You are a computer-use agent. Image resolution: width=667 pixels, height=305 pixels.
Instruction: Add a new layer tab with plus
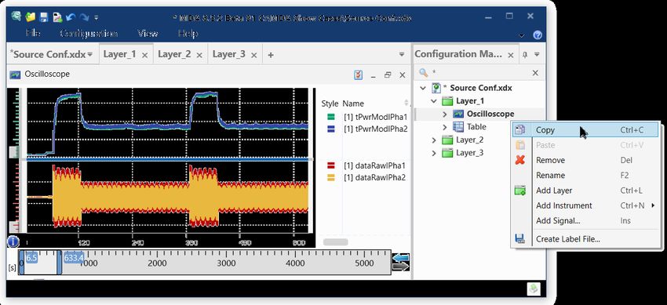[x=271, y=55]
